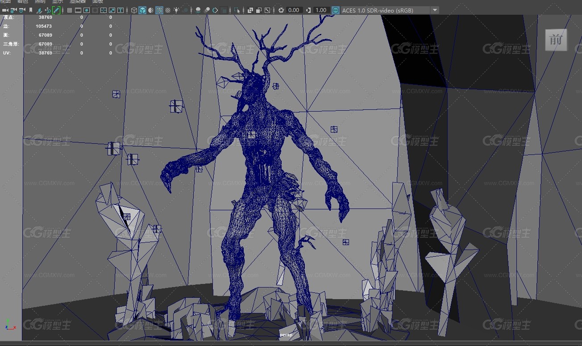Open Camera Attributes from panel toolbar
The height and width of the screenshot is (346, 582).
22,10
